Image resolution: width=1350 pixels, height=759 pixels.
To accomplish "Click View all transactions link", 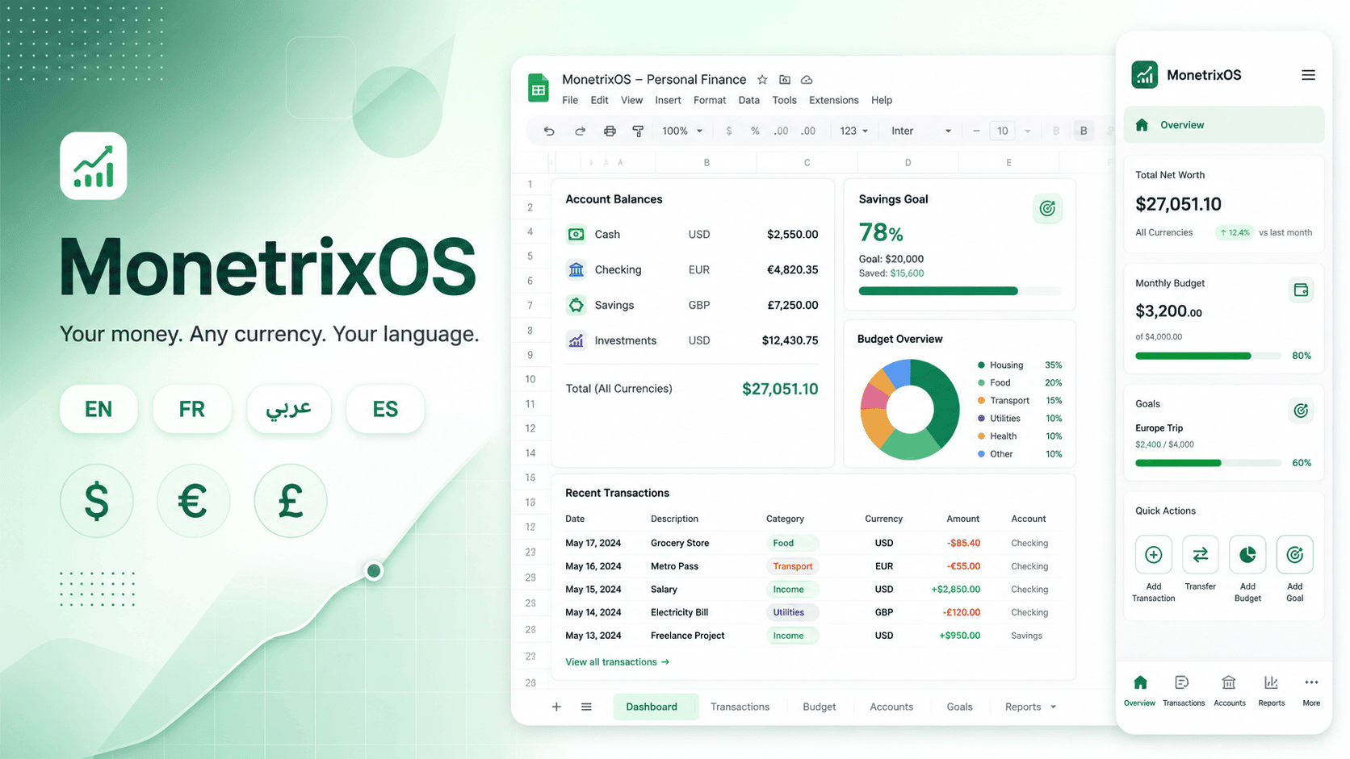I will pos(617,662).
